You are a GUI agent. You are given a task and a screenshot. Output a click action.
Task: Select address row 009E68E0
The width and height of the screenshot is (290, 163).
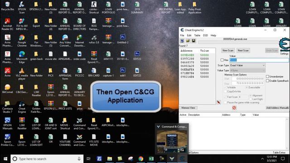click(197, 55)
